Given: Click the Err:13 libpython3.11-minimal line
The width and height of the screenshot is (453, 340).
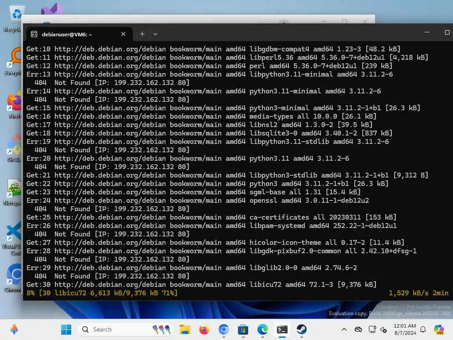Looking at the screenshot, I should click(210, 74).
